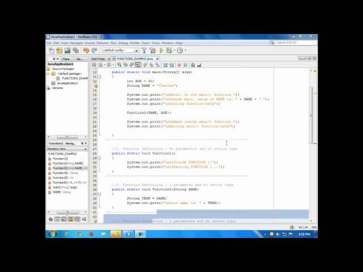Click the editor vertical scrollbar thumb
The width and height of the screenshot is (363, 272).
[311, 115]
